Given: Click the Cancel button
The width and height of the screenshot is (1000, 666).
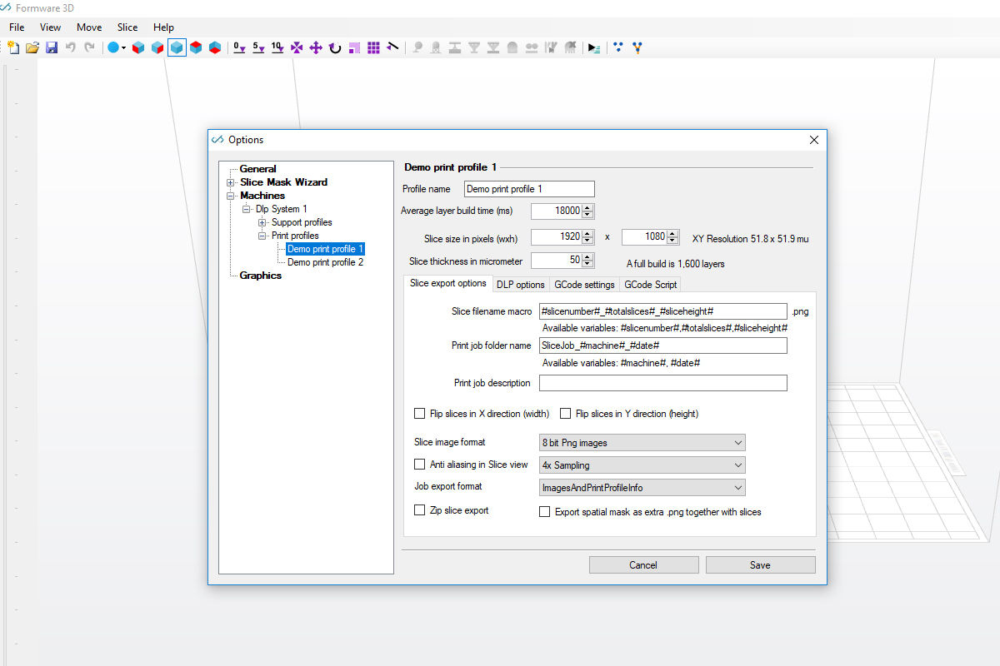Looking at the screenshot, I should pyautogui.click(x=643, y=564).
